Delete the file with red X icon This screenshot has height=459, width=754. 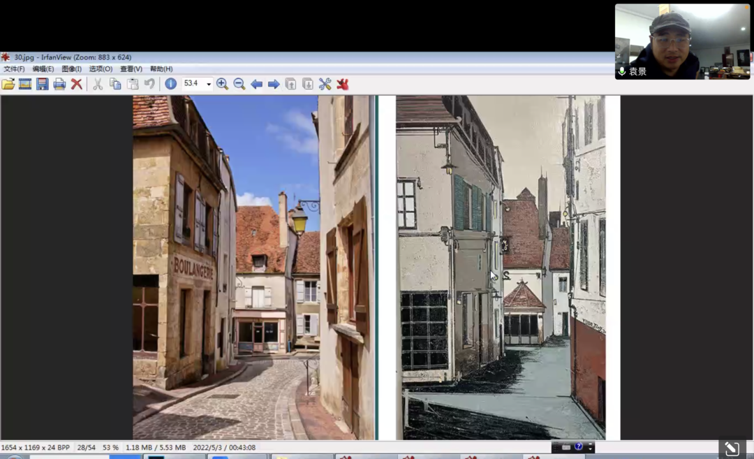(x=77, y=84)
